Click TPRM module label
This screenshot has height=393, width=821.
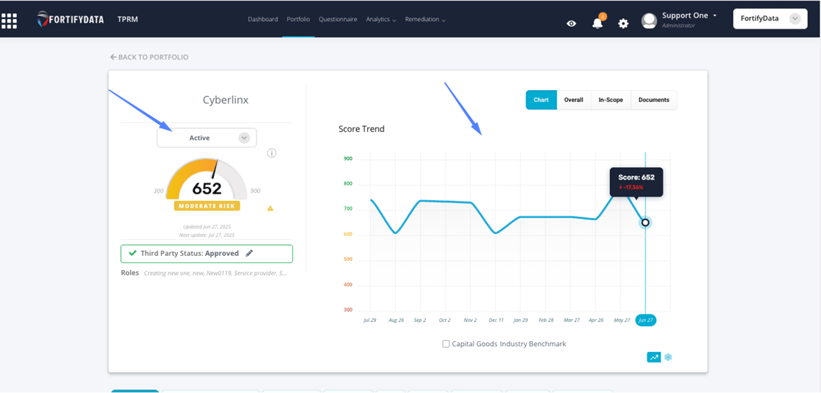pos(128,19)
